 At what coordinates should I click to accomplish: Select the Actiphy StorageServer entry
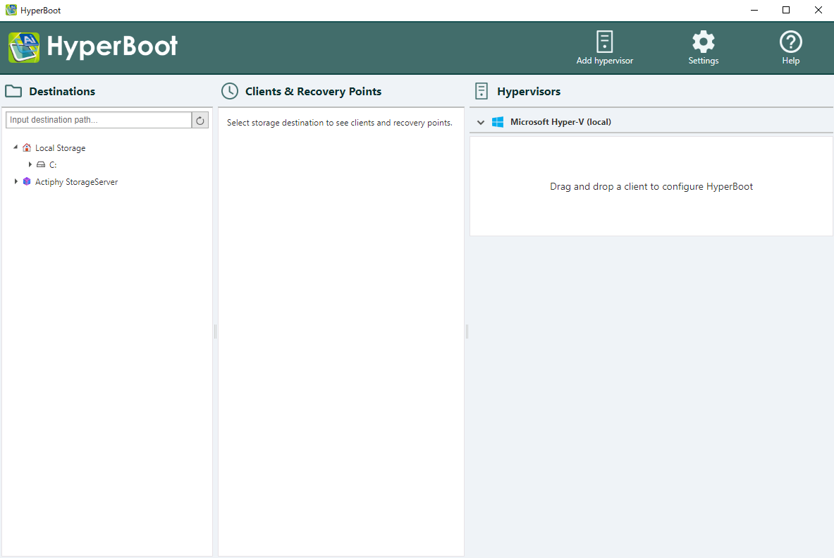pos(76,182)
